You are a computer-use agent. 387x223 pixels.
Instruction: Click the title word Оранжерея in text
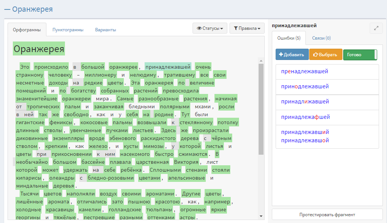click(39, 49)
